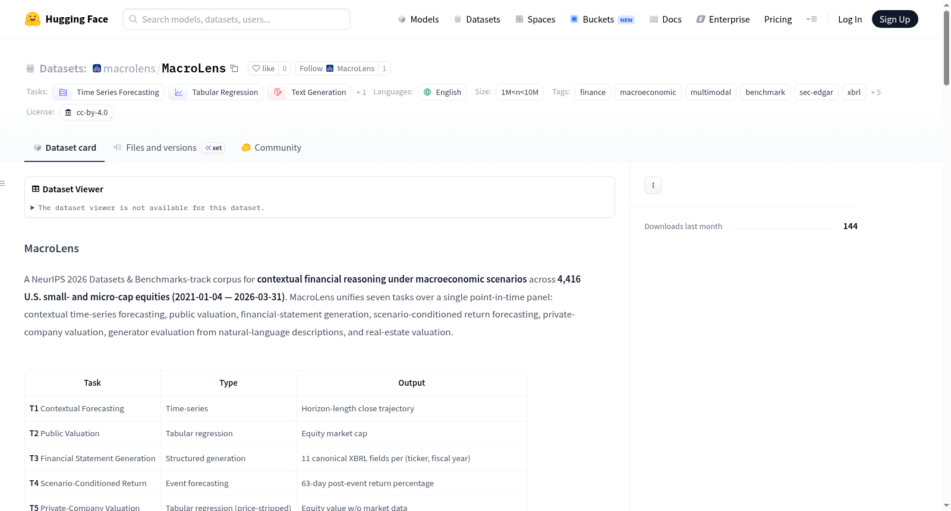Open the MacroLens dataset title link
This screenshot has height=511, width=951.
(194, 68)
